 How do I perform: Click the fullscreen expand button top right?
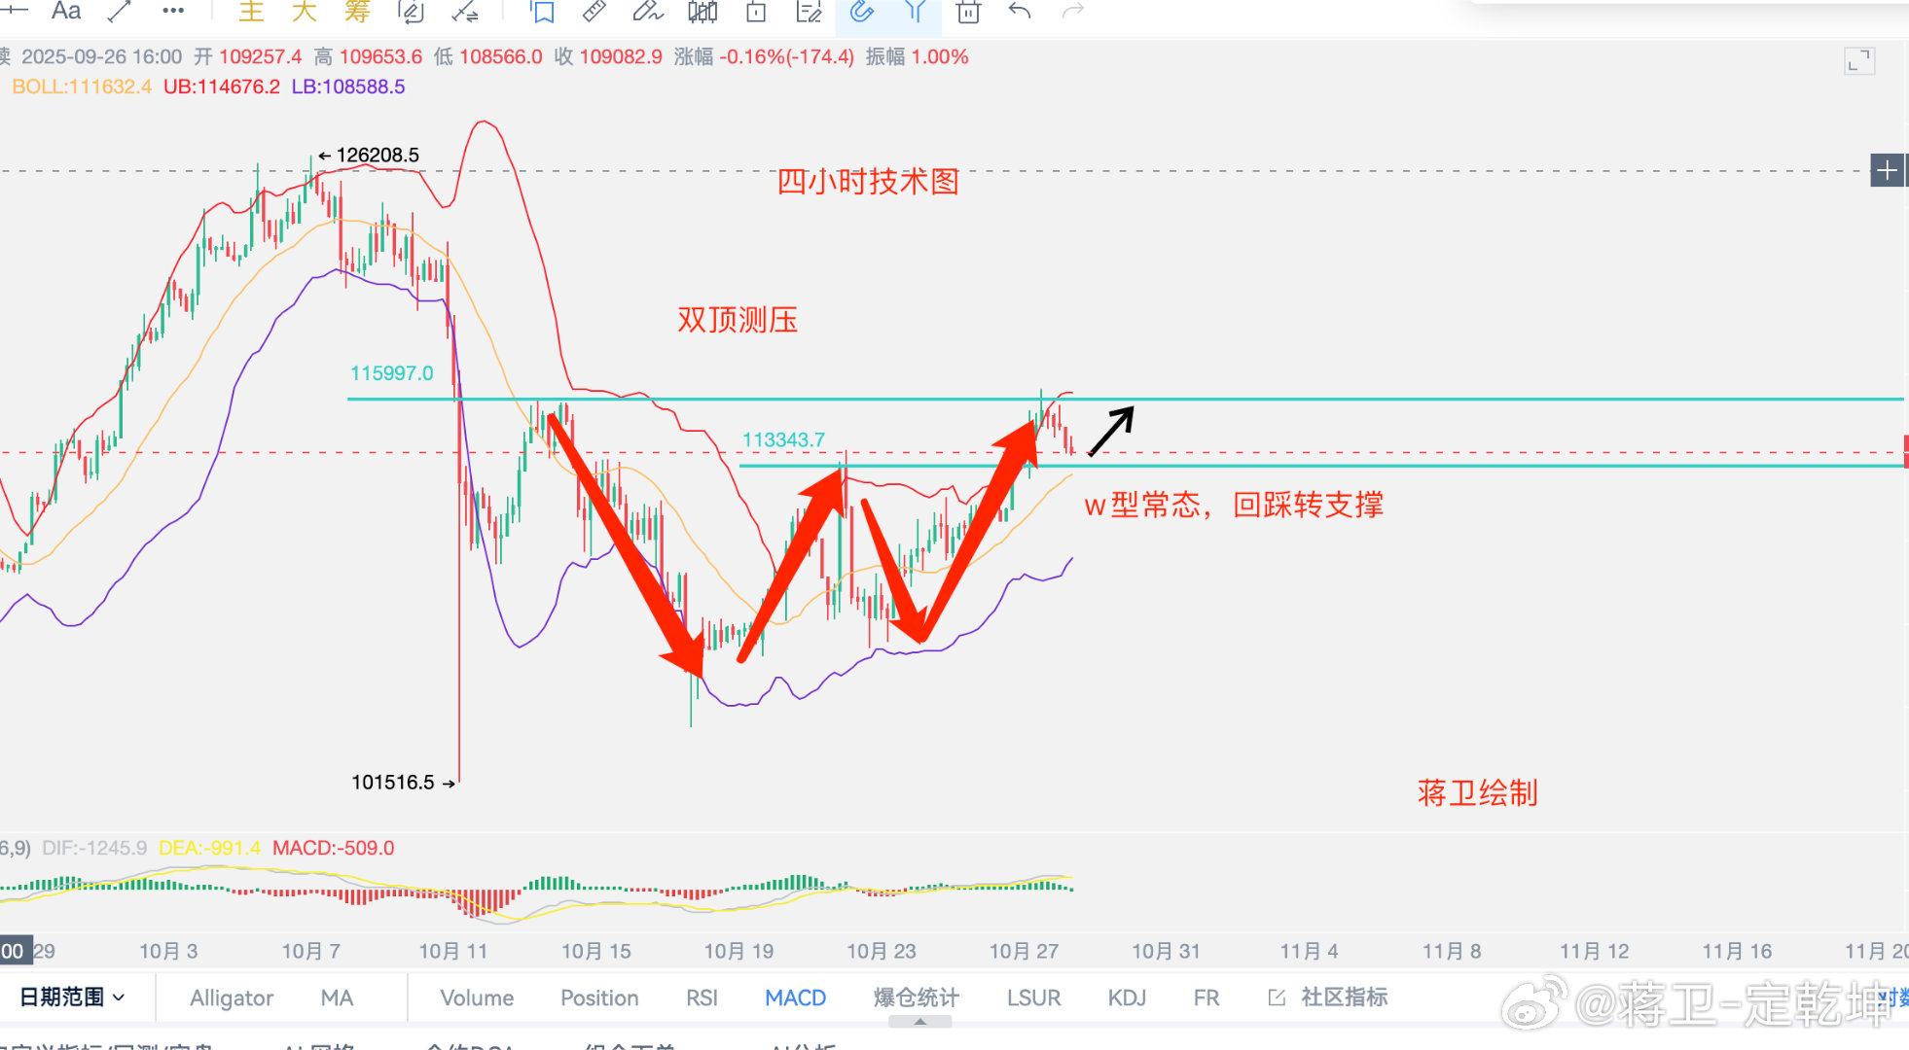pyautogui.click(x=1859, y=60)
